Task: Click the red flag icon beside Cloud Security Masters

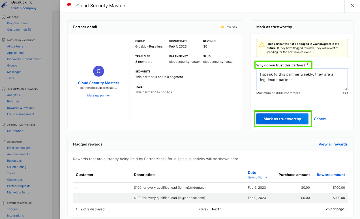Action: point(69,5)
